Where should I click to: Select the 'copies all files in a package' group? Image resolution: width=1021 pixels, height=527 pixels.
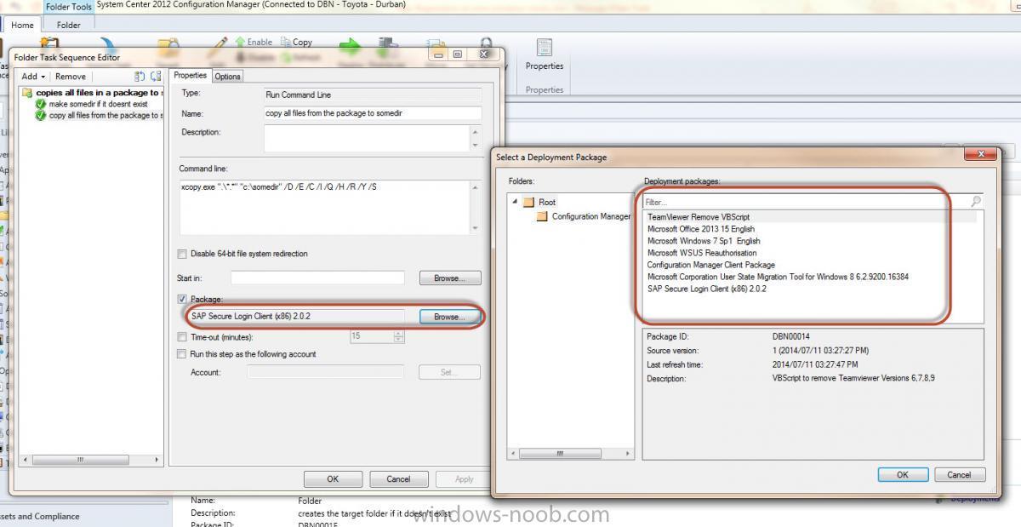[x=99, y=93]
